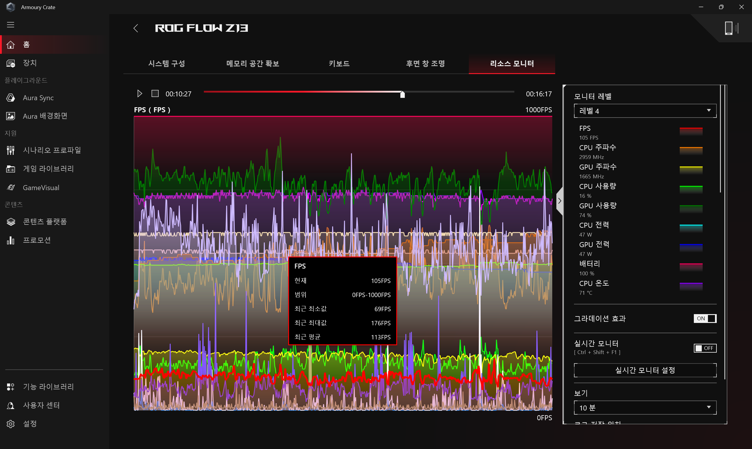The height and width of the screenshot is (449, 752).
Task: Switch to rear window lighting (후면 창 조명) tab
Action: (x=425, y=63)
